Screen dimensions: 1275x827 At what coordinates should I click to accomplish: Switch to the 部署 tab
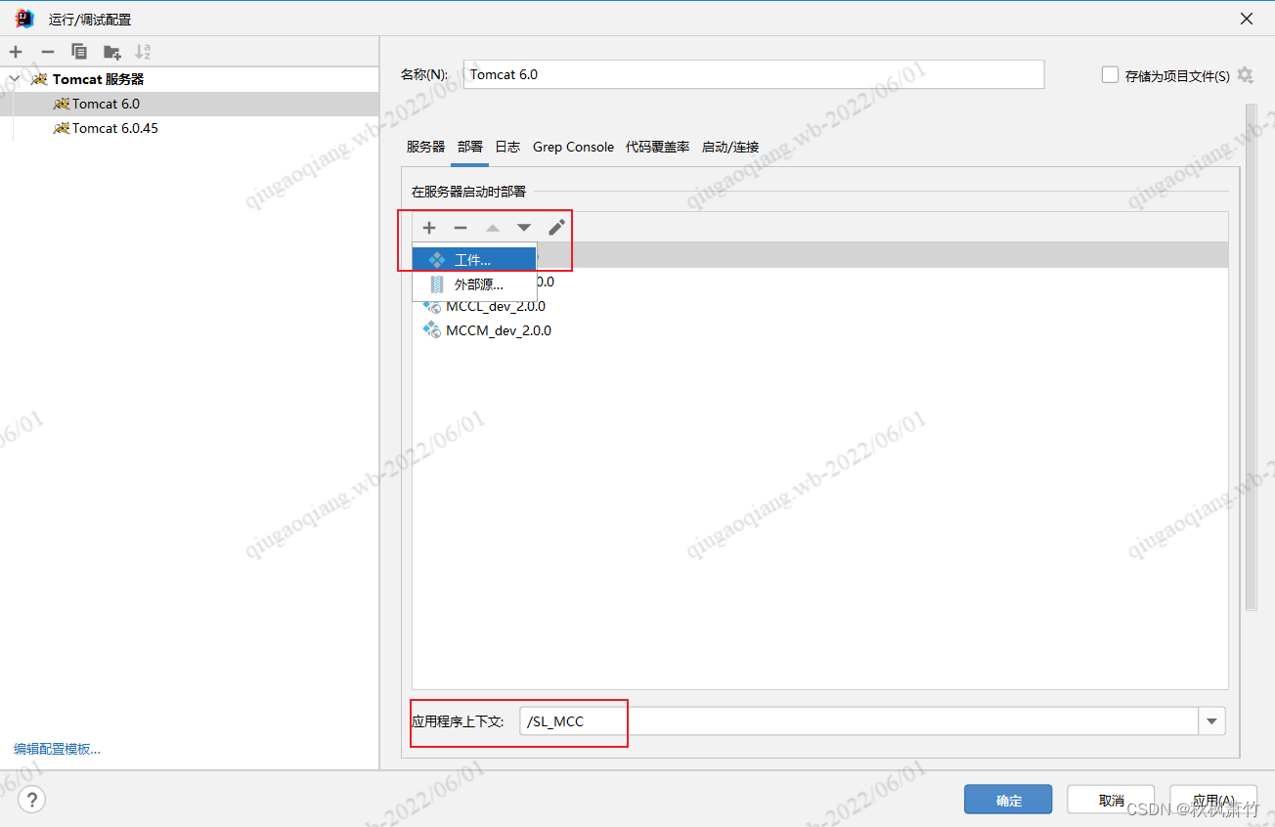pyautogui.click(x=470, y=147)
